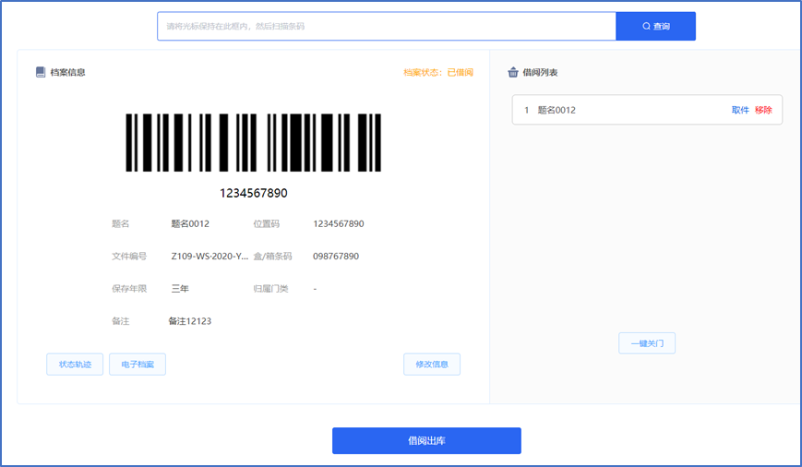Click the 保存年限 value 三年
This screenshot has width=802, height=467.
coord(180,289)
